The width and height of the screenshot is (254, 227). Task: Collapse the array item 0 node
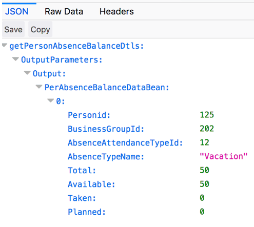click(51, 101)
